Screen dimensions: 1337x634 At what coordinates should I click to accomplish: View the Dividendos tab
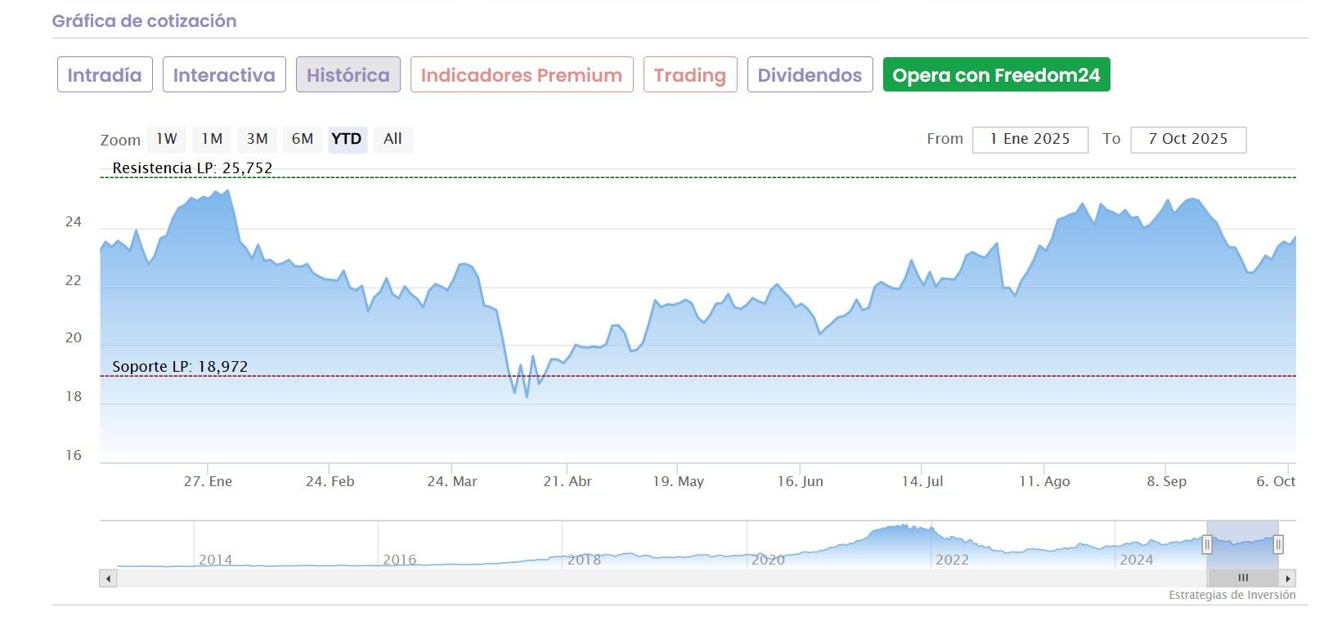click(810, 75)
